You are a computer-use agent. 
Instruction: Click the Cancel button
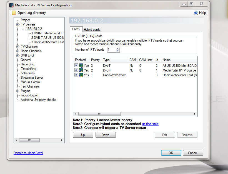[x=193, y=153]
